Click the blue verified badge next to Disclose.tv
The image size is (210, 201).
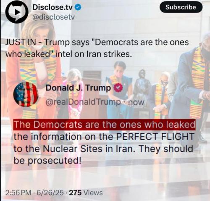(x=78, y=7)
